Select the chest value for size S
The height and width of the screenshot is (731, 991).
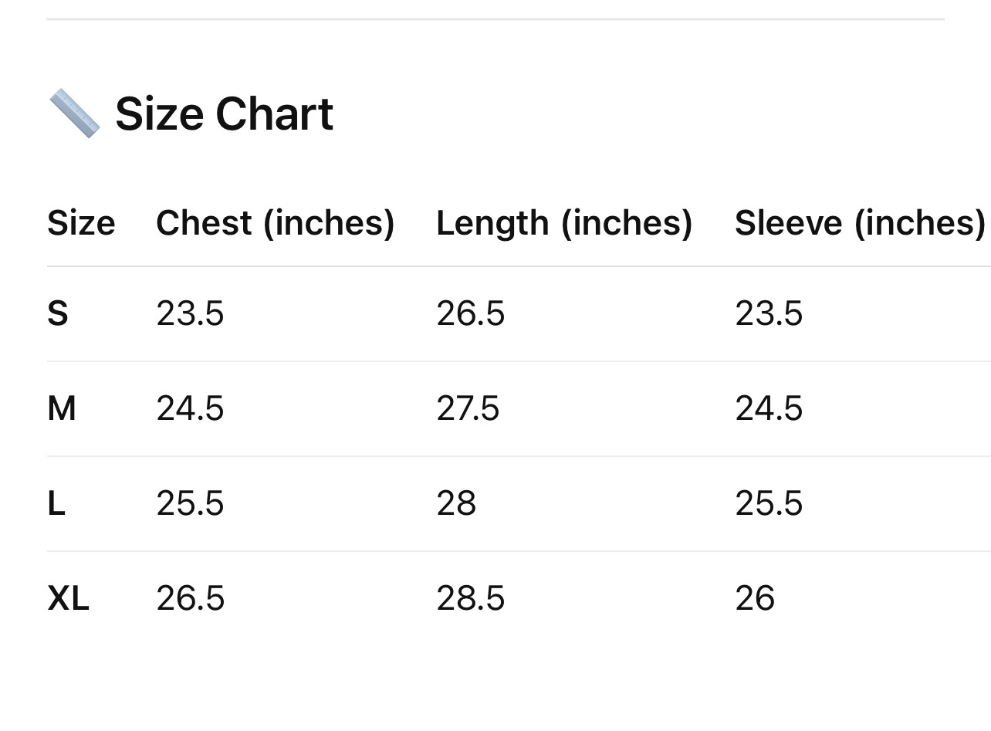(x=190, y=314)
